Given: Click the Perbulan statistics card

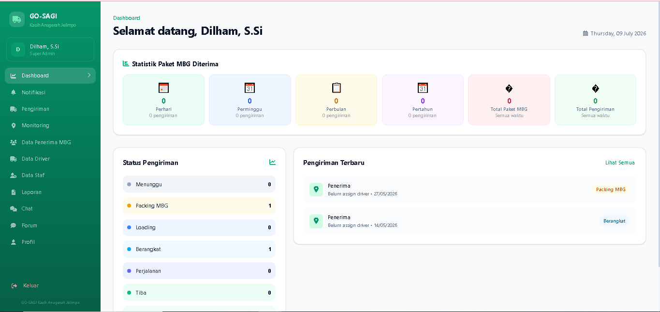Looking at the screenshot, I should tap(336, 100).
